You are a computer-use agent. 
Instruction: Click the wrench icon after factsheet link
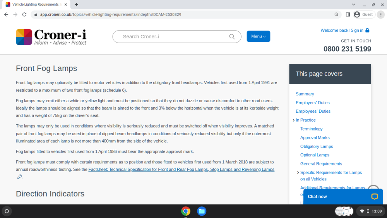(x=19, y=177)
